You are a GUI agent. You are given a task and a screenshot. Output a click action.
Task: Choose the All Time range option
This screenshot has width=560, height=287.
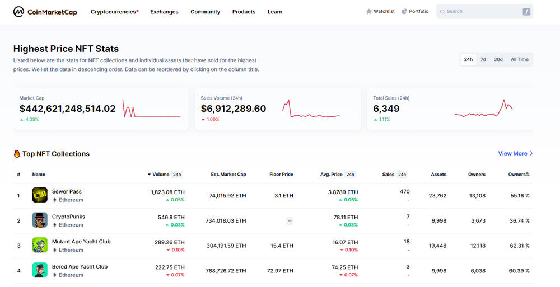[519, 59]
